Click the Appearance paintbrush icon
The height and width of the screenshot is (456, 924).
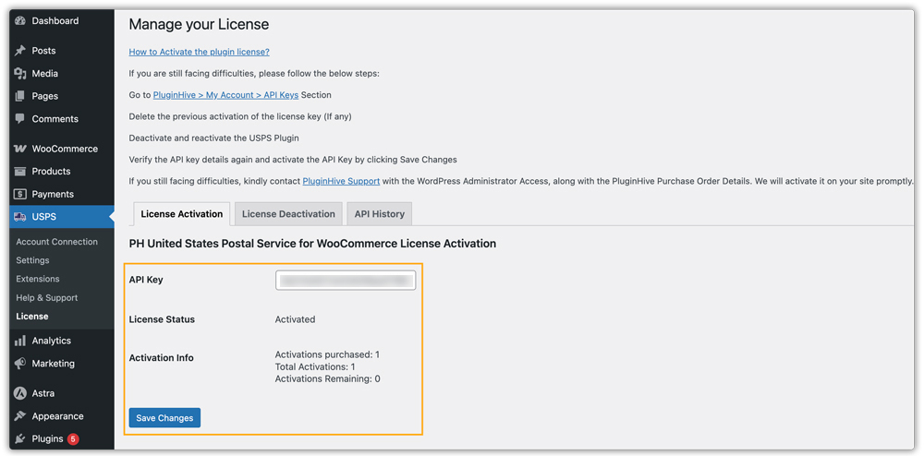coord(20,416)
